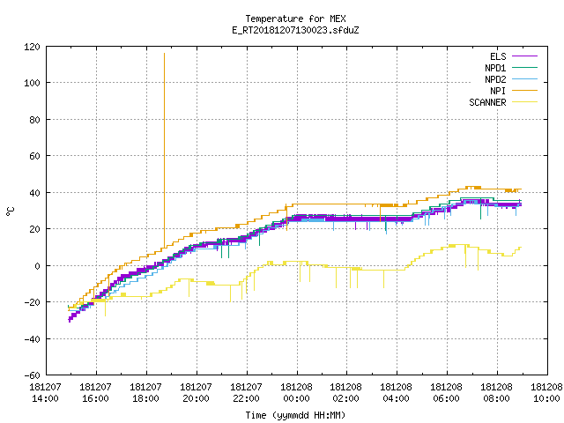This screenshot has width=564, height=423.
Task: Click the x-axis title "Time (yymmdd HH:MM)"
Action: tap(296, 415)
